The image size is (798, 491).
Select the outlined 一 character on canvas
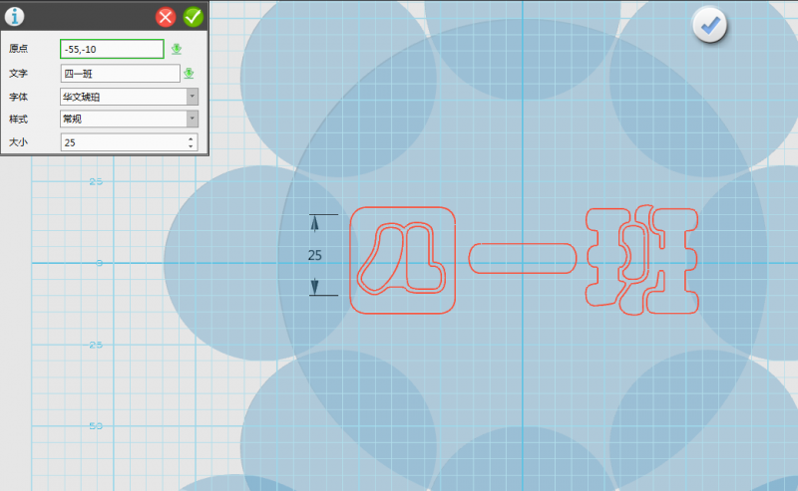(522, 258)
